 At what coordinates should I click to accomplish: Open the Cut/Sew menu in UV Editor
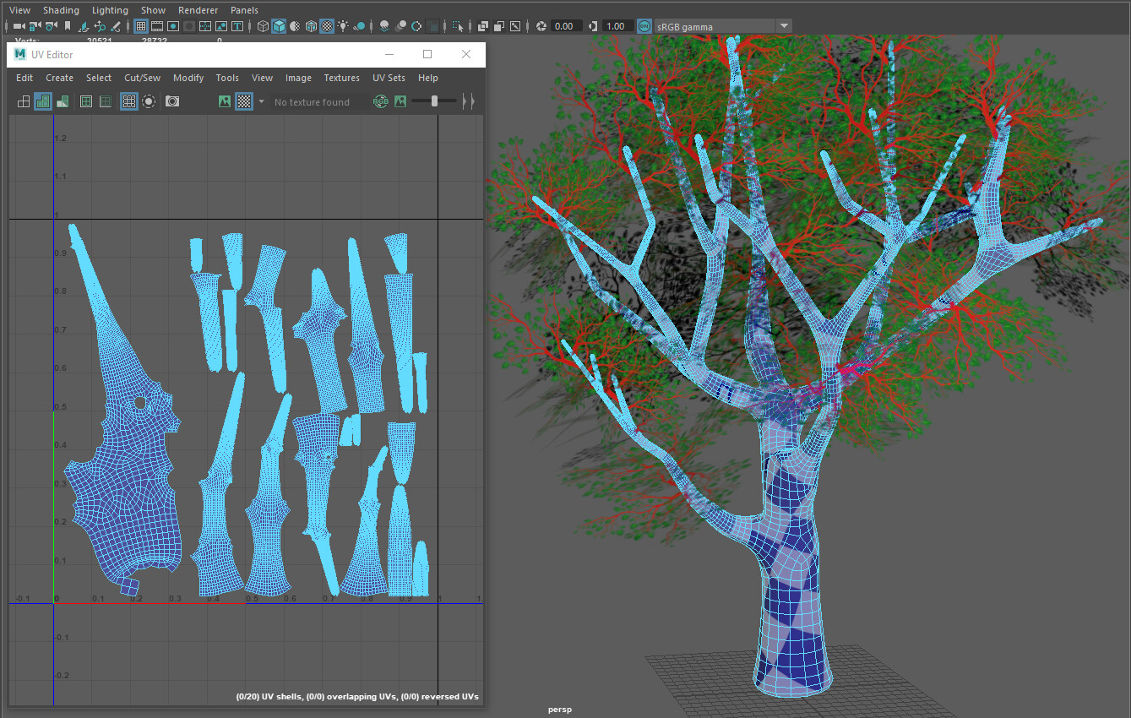(142, 78)
